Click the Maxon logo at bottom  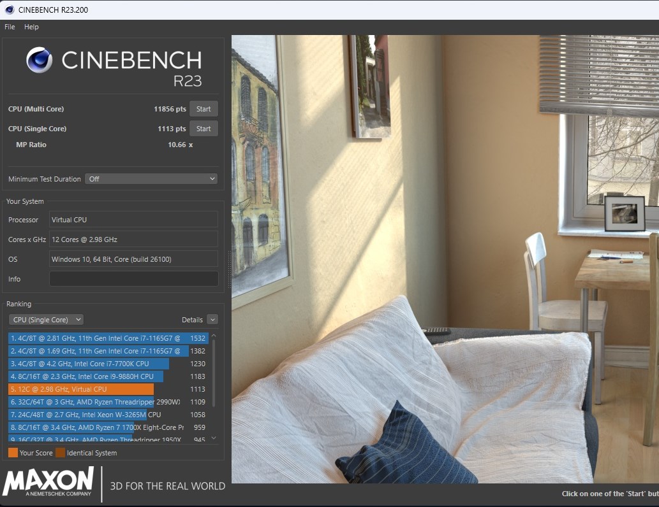click(48, 483)
